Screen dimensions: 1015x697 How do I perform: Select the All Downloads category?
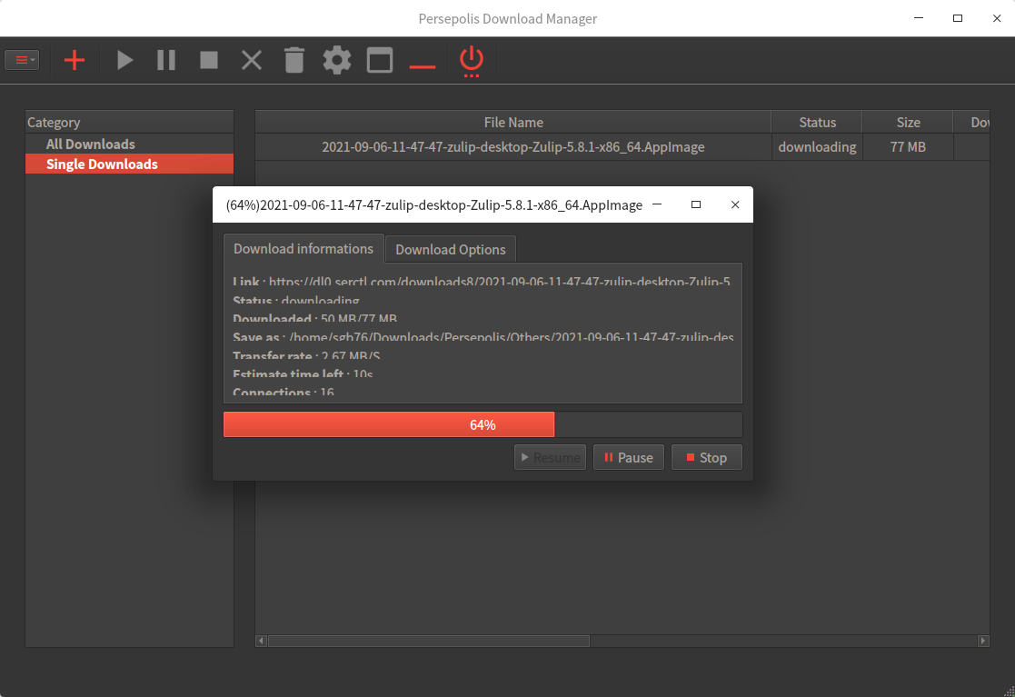coord(90,144)
